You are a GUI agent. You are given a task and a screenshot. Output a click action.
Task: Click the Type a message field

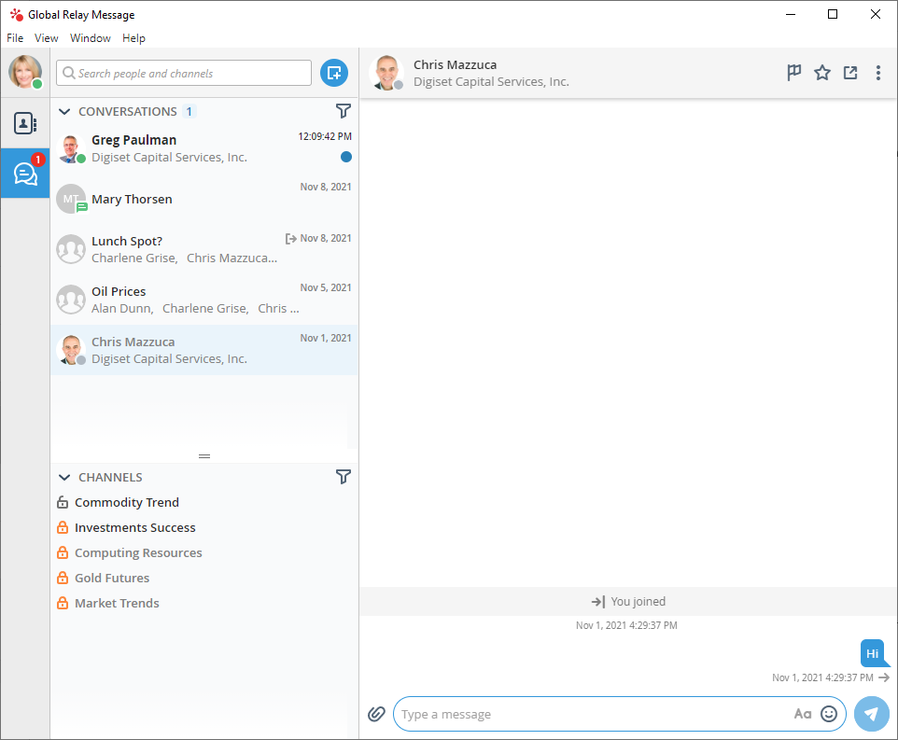click(x=620, y=714)
